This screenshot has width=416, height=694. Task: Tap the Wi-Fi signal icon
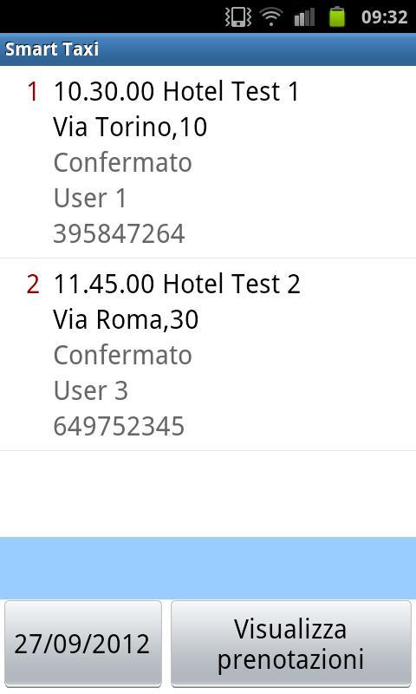coord(271,16)
